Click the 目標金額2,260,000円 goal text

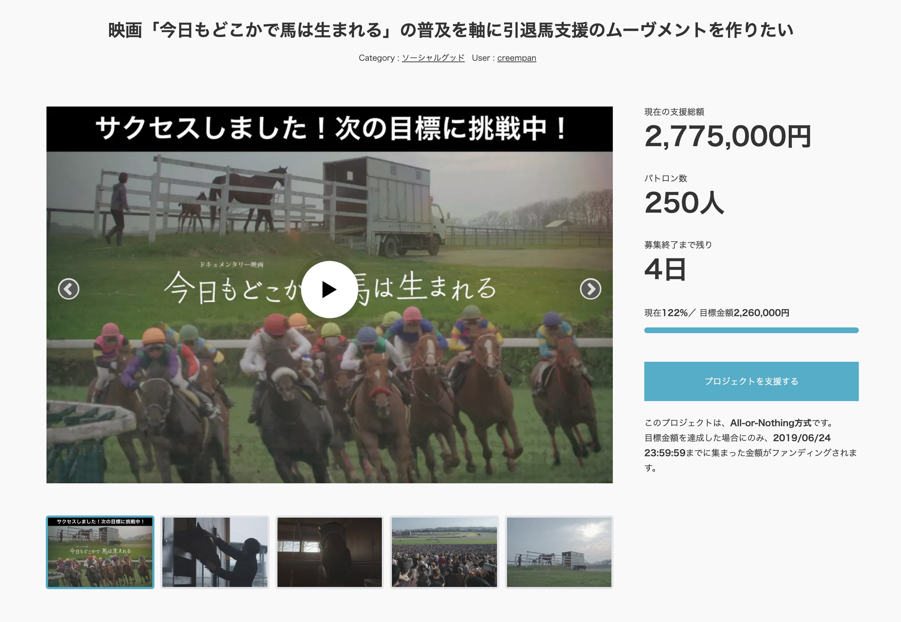pyautogui.click(x=744, y=312)
